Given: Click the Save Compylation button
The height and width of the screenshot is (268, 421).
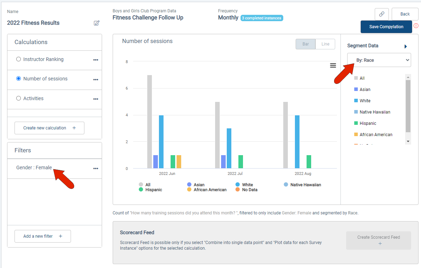Looking at the screenshot, I should [386, 27].
